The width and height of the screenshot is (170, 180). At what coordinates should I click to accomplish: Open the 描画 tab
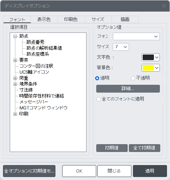click(125, 19)
